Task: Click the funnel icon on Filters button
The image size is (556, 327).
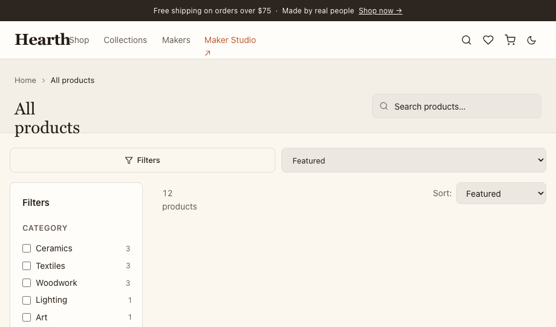Action: point(129,160)
